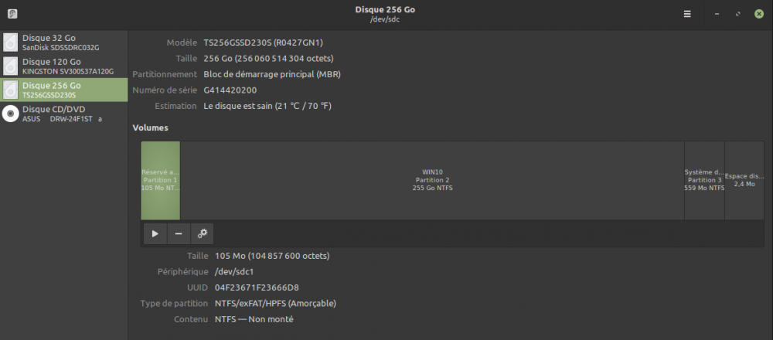Open the gears partition options menu
The width and height of the screenshot is (773, 340).
202,233
